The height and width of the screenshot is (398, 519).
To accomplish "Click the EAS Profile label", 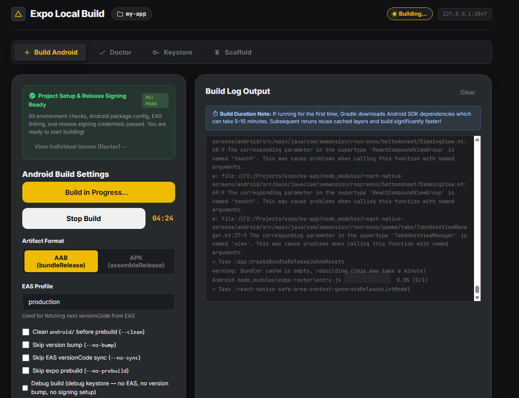I will point(38,286).
